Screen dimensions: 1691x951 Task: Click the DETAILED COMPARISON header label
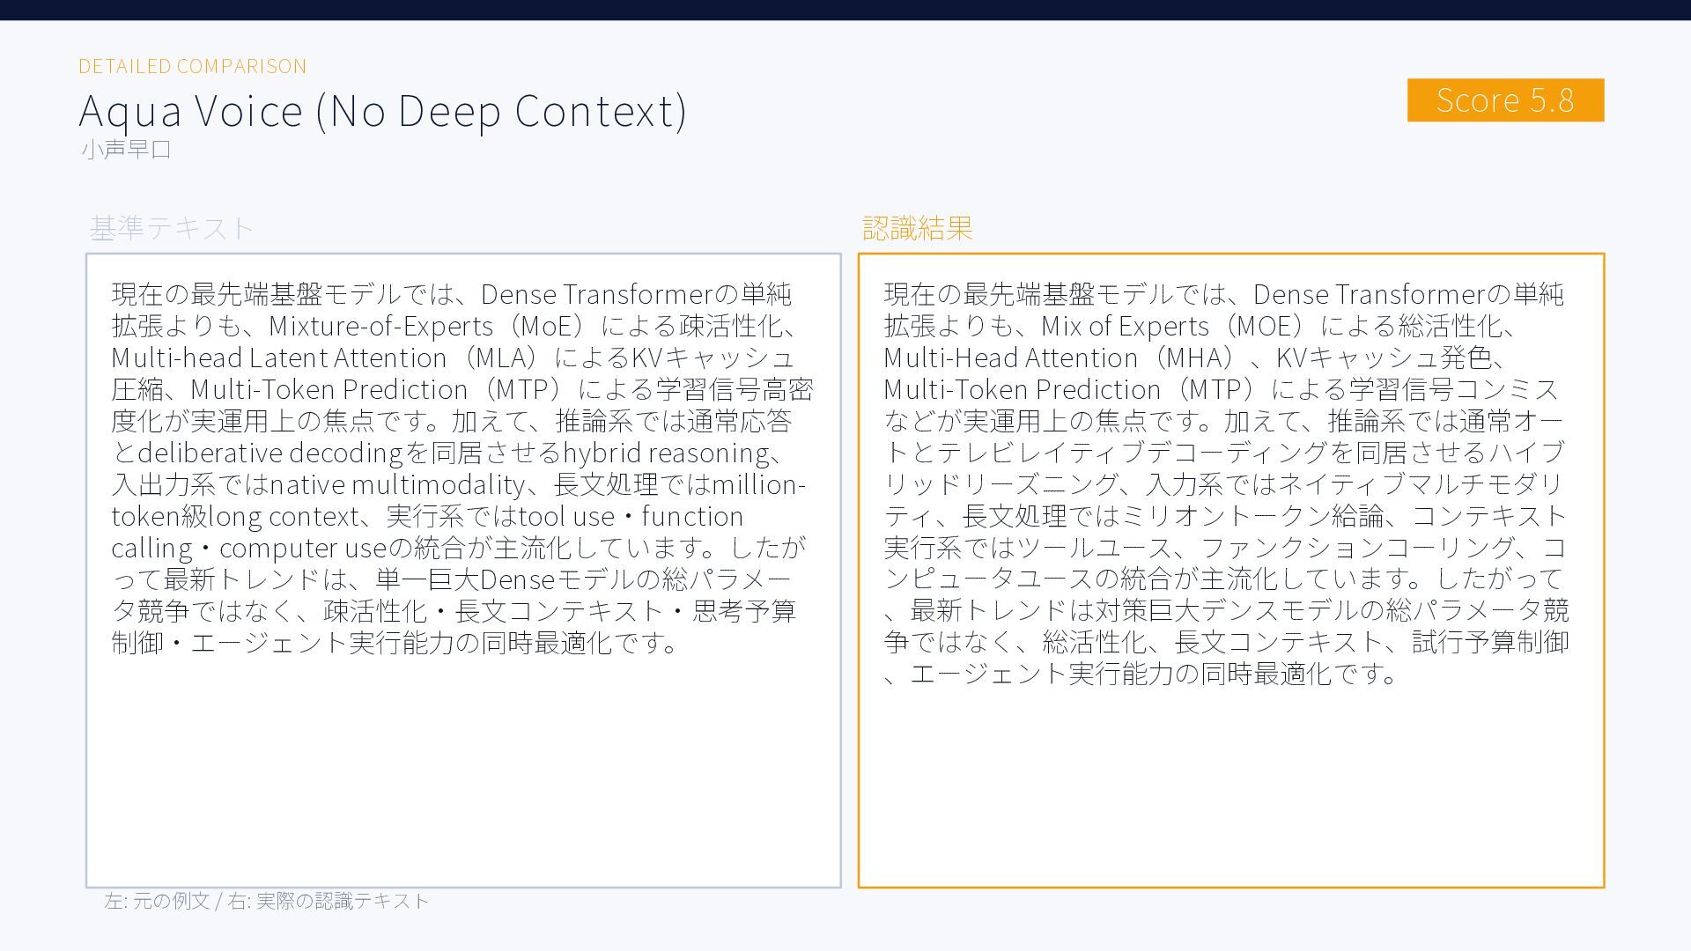coord(192,66)
